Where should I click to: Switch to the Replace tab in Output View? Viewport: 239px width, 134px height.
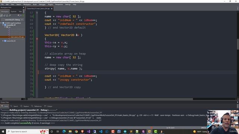(x=25, y=106)
